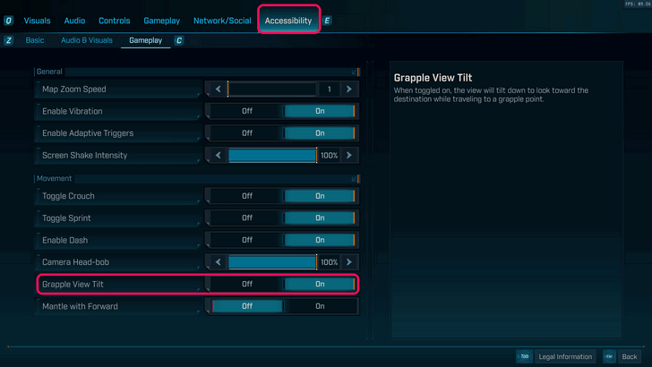This screenshot has height=367, width=652.
Task: Set Toggle Crouch to On
Action: (x=320, y=196)
